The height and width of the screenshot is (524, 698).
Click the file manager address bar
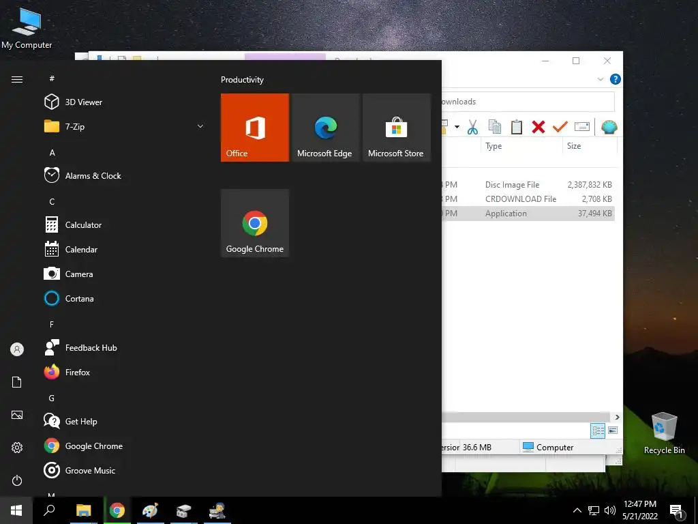[528, 102]
